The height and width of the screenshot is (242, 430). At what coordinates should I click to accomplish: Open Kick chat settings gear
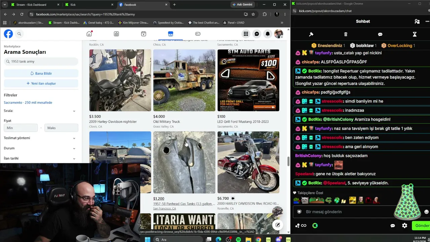[x=404, y=226]
